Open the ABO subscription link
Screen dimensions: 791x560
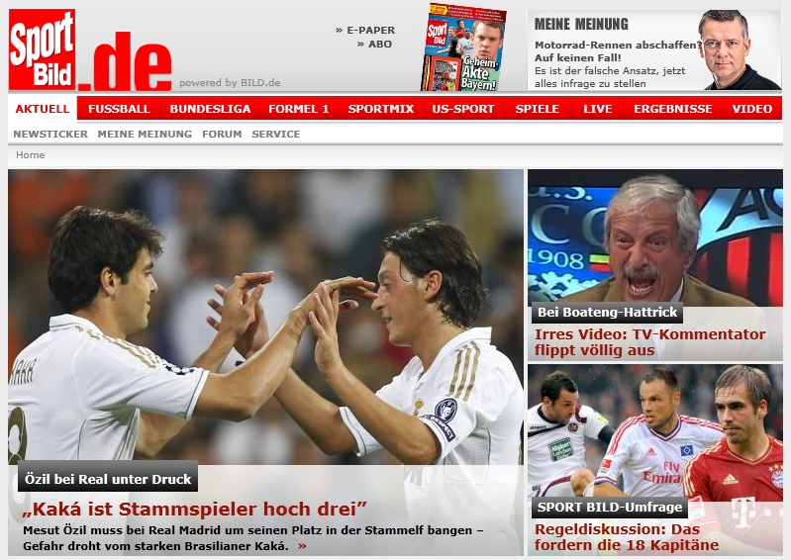[x=374, y=45]
